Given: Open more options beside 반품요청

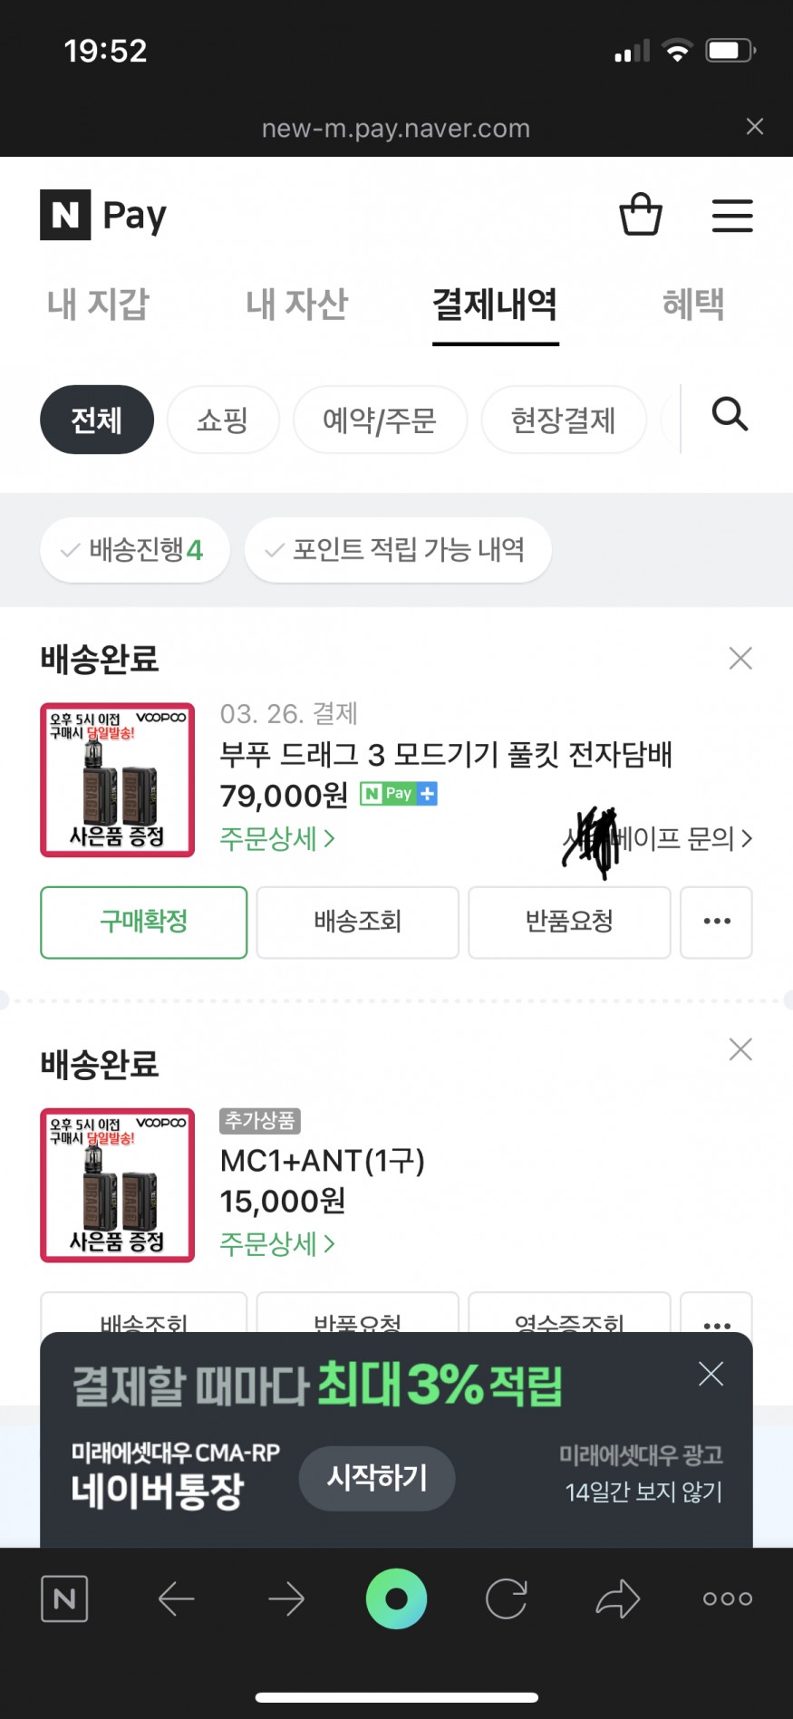Looking at the screenshot, I should pyautogui.click(x=716, y=922).
